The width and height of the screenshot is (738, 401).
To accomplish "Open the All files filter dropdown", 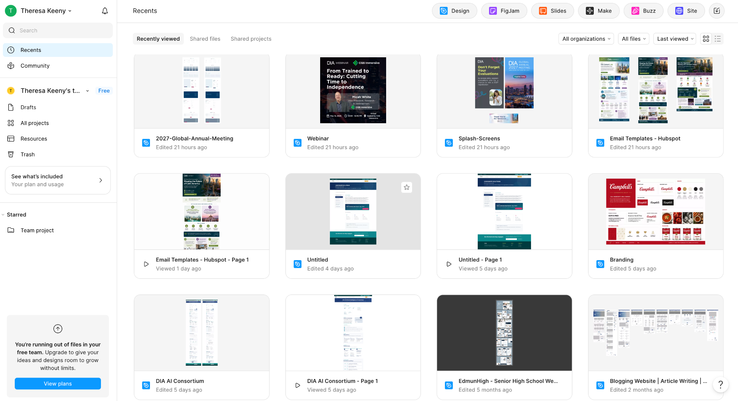I will (633, 39).
